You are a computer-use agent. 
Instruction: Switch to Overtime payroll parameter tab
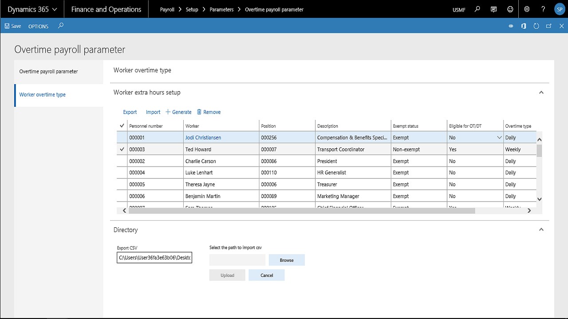tap(48, 71)
